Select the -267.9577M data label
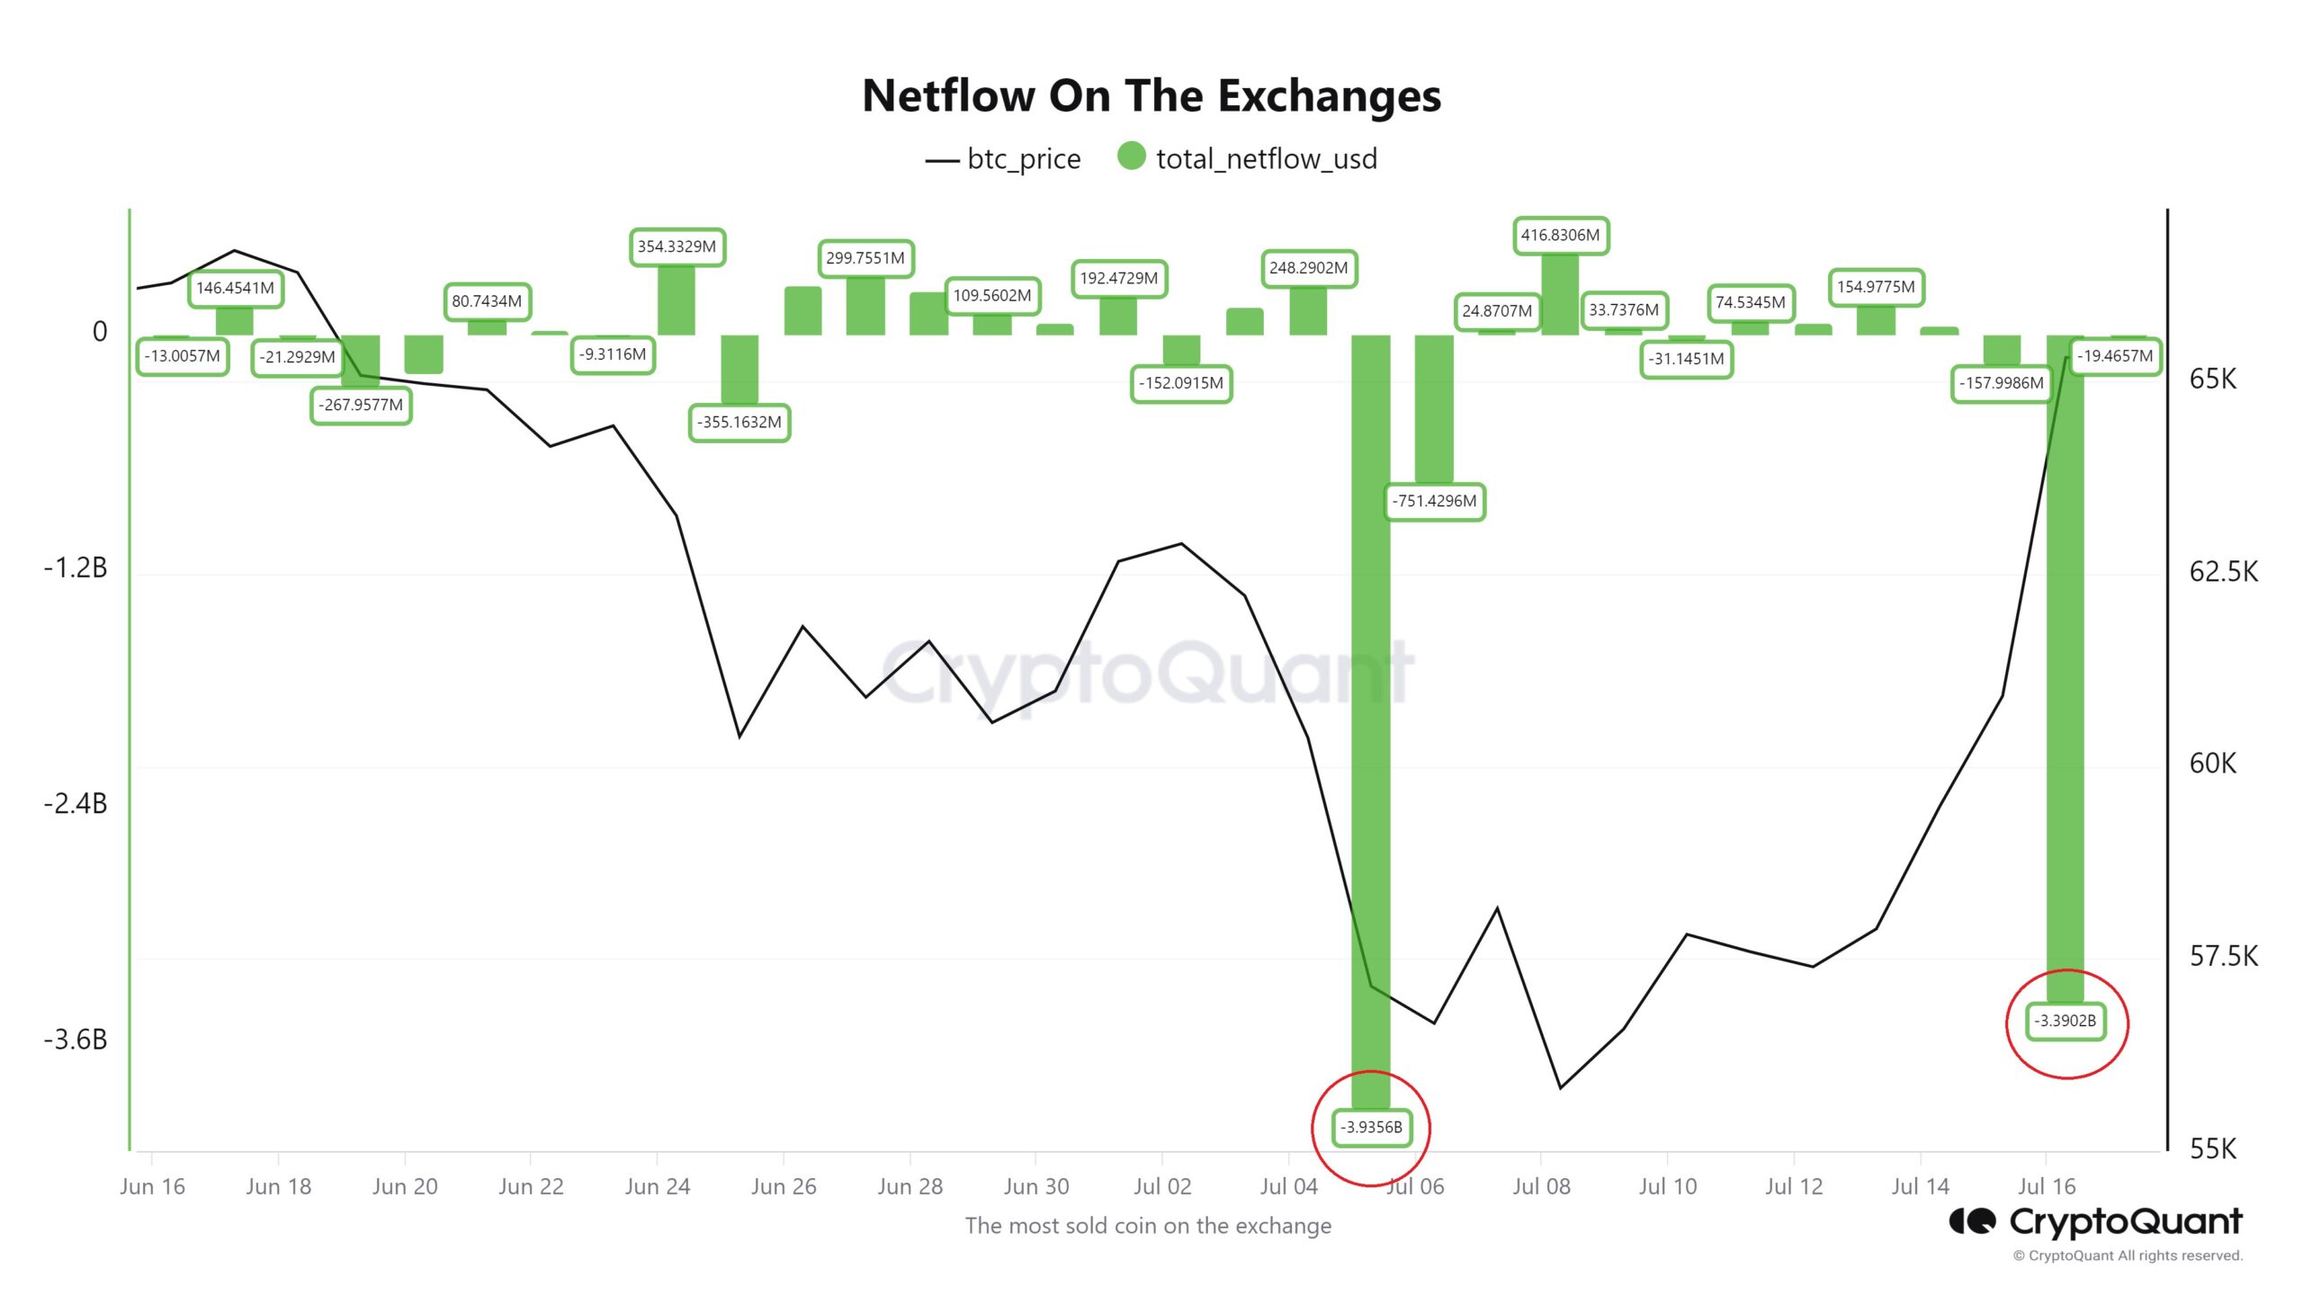 coord(361,405)
